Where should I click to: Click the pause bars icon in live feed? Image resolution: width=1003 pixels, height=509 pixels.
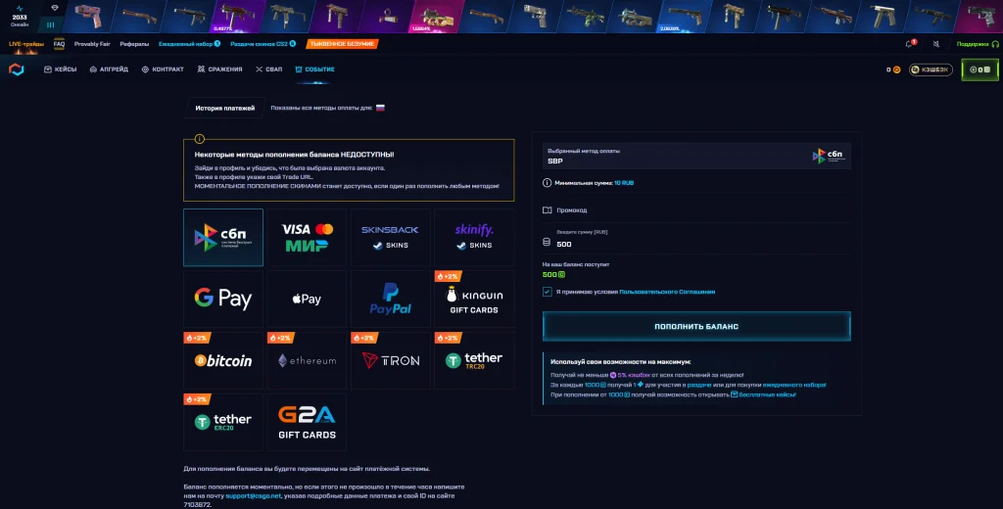51,24
